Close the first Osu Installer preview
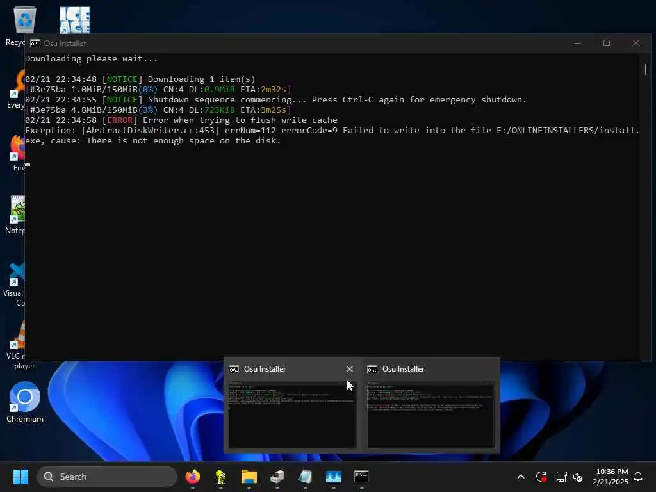 pos(350,368)
